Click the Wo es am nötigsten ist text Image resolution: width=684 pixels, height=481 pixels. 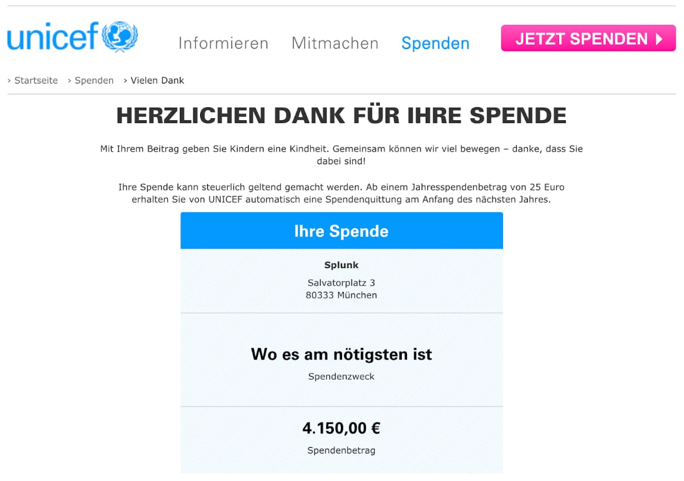coord(341,355)
